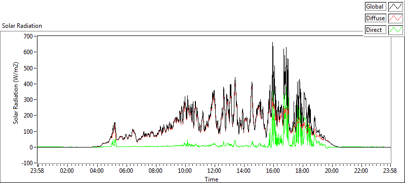Click the 700 y-axis value

point(28,36)
